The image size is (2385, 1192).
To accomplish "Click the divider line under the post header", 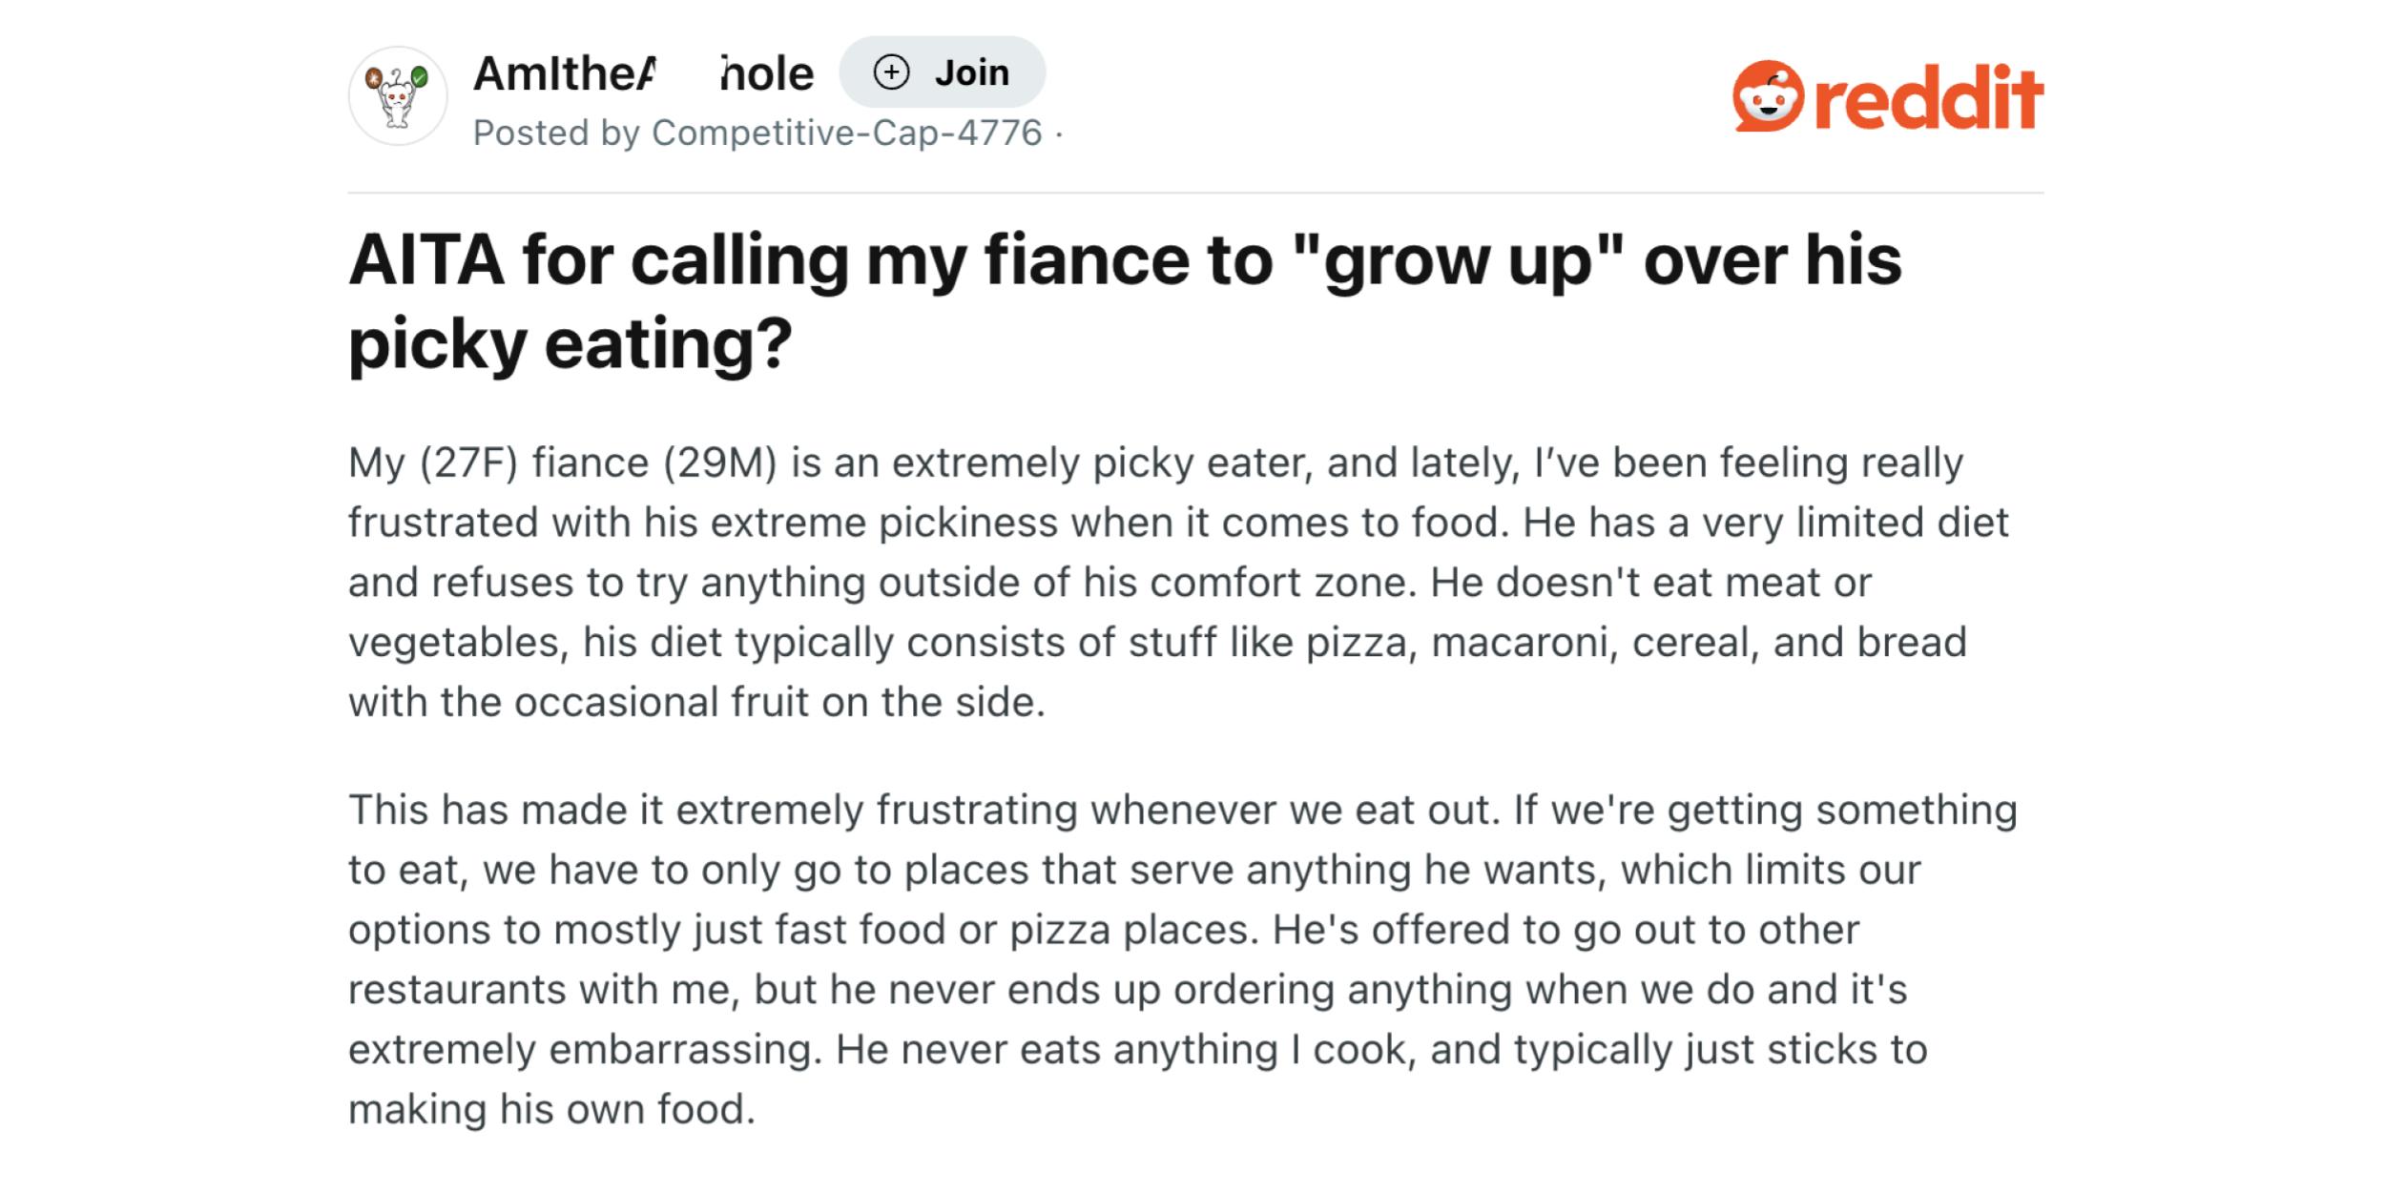I will [x=1192, y=193].
